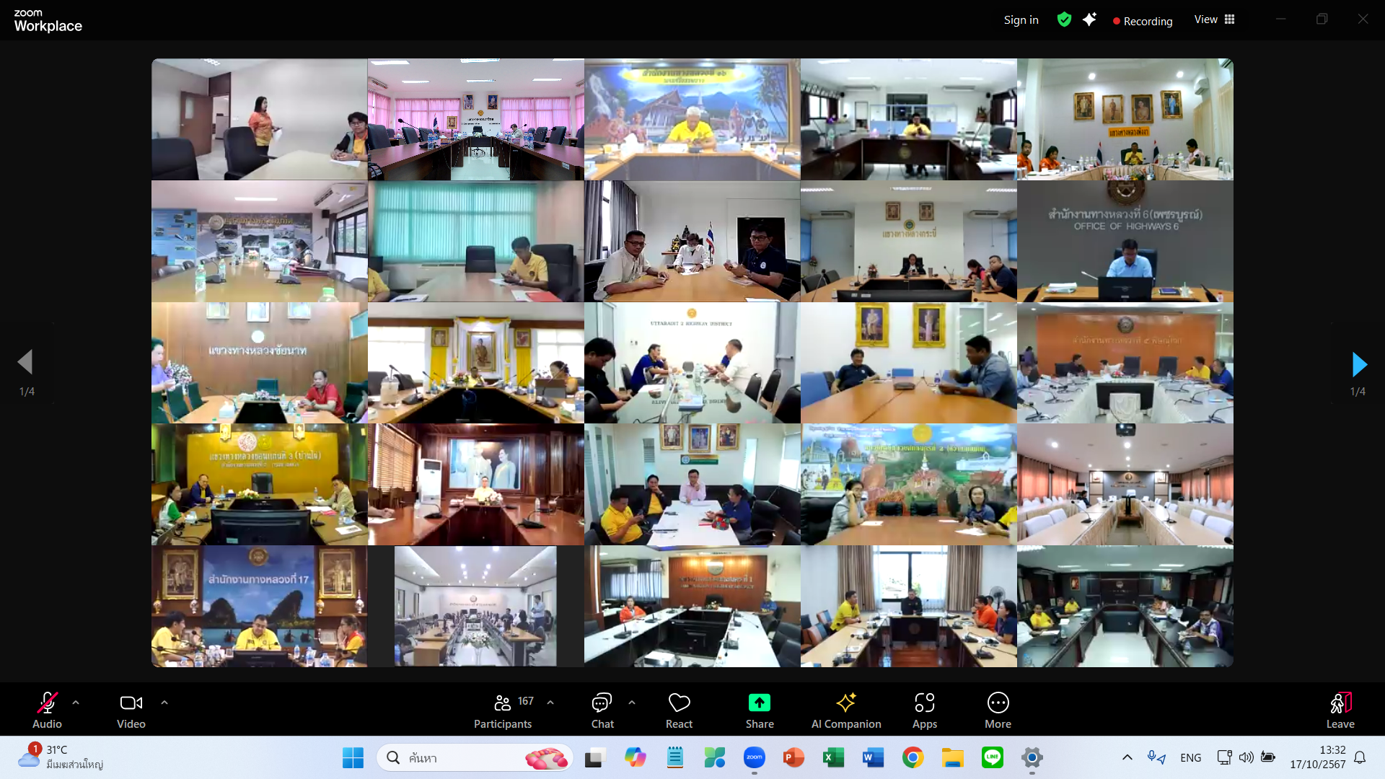The image size is (1385, 779).
Task: Open the View layout menu
Action: coord(1214,19)
